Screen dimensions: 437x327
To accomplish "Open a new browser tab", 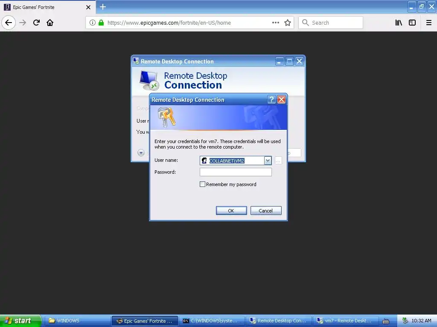I will (x=102, y=7).
